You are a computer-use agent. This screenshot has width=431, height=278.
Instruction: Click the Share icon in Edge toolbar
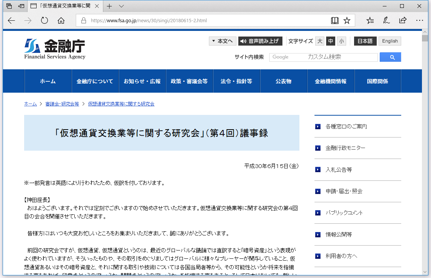click(x=403, y=20)
